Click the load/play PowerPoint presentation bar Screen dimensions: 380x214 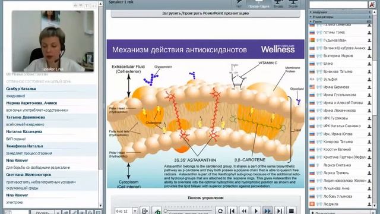click(x=205, y=13)
